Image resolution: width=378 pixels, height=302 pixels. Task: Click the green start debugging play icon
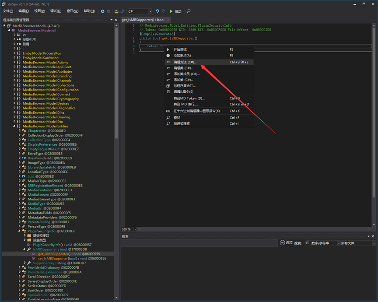171,11
